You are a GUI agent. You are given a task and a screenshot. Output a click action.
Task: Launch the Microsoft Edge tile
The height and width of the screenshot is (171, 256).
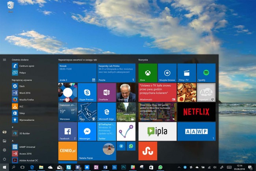(107, 112)
